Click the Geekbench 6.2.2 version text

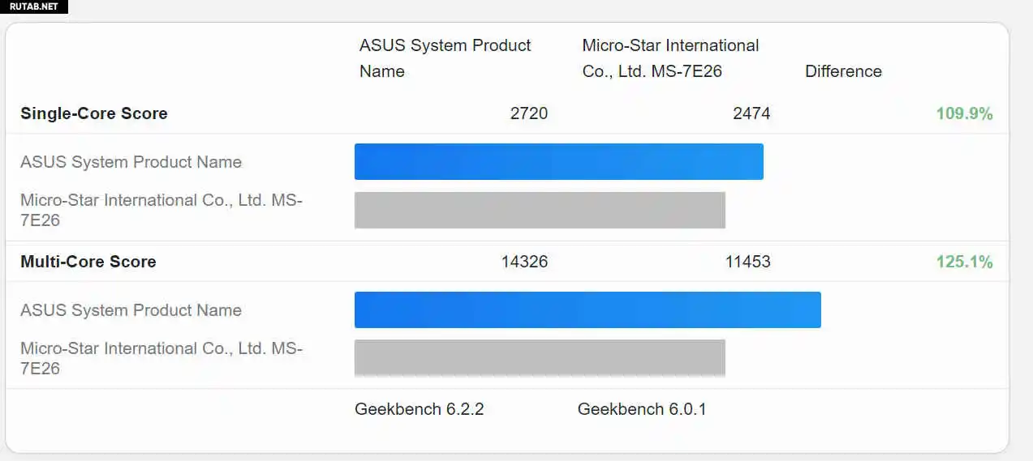pos(419,409)
